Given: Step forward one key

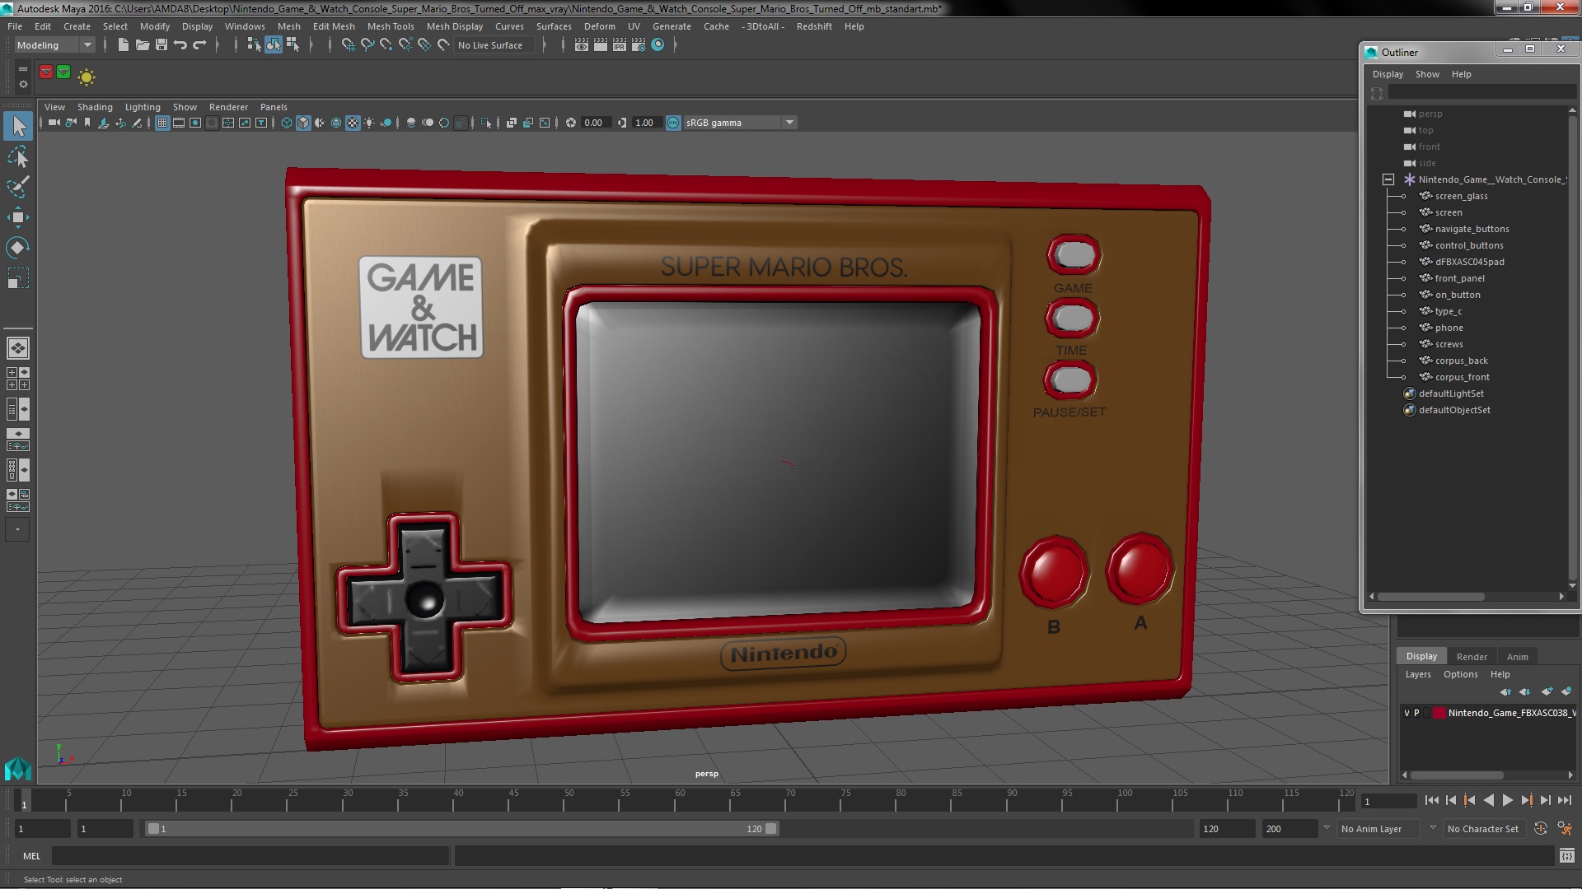Looking at the screenshot, I should [1526, 800].
